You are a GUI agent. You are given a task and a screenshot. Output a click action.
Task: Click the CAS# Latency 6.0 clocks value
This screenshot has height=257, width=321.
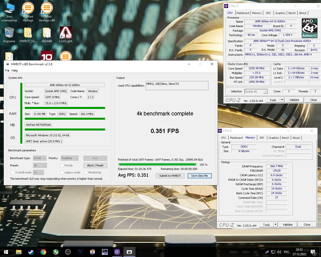[277, 175]
